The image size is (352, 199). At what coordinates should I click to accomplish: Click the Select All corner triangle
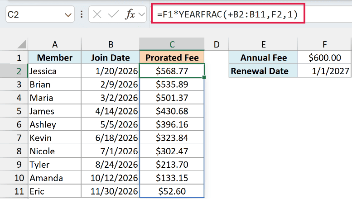tap(22, 44)
